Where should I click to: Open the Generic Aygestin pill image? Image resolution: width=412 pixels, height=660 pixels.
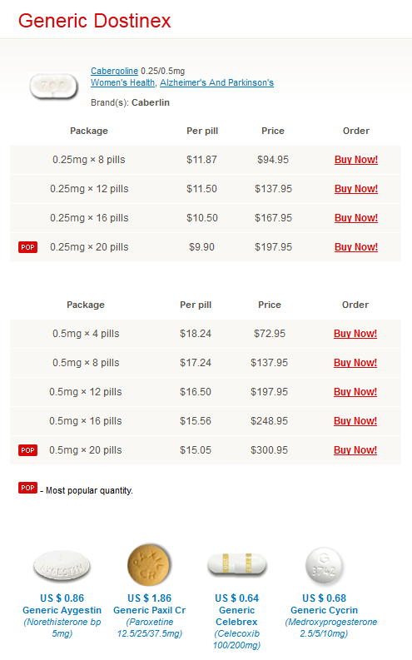pyautogui.click(x=62, y=566)
